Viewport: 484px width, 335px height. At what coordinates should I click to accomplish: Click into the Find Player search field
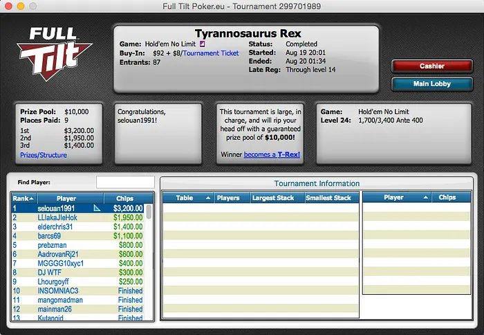[x=124, y=182]
